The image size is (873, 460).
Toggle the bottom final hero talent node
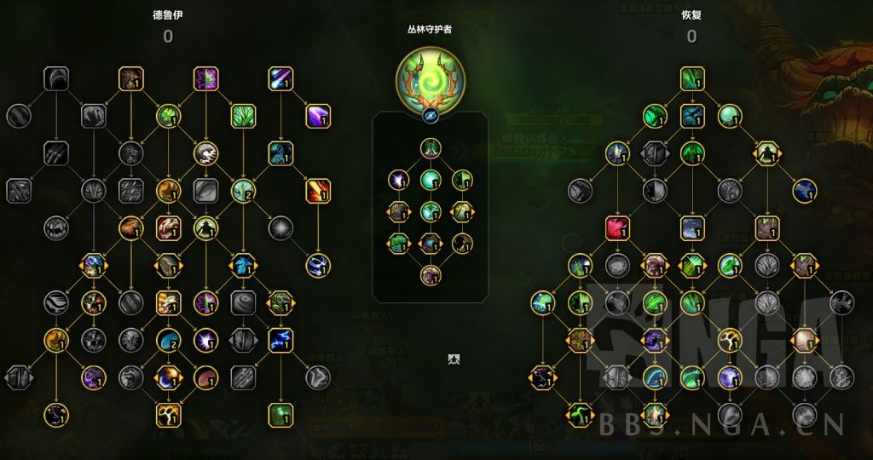[x=431, y=275]
